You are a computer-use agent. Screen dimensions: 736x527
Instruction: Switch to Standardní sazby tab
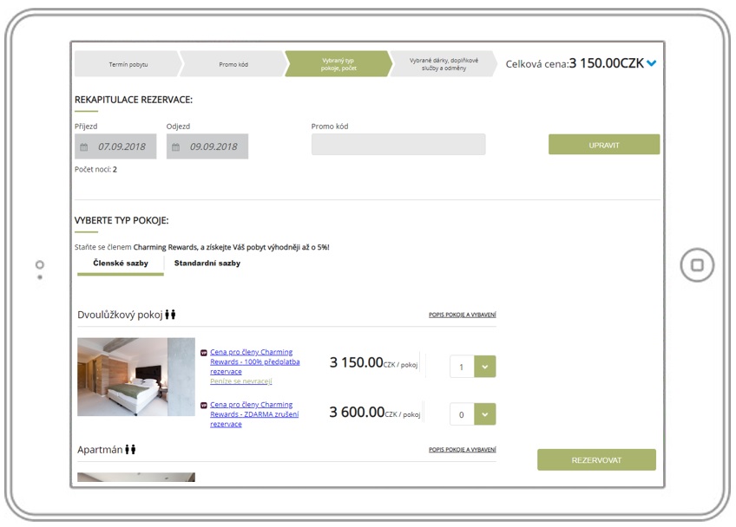(207, 263)
